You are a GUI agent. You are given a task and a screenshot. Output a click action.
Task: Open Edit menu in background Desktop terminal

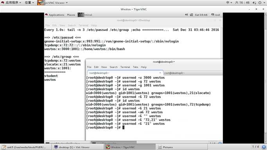(54, 25)
